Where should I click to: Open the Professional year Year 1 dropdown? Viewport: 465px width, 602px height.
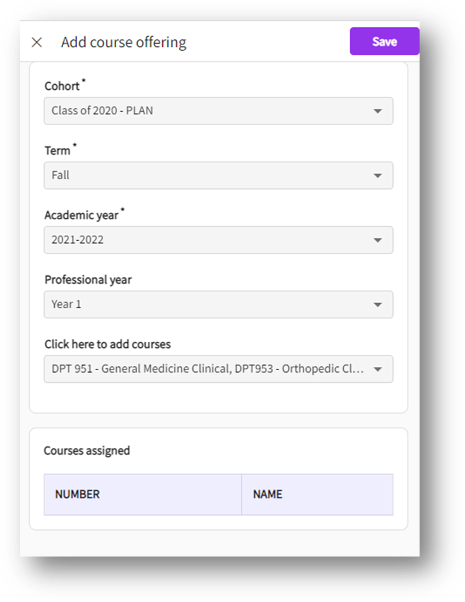208,304
